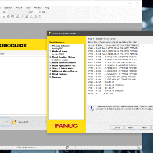
Task: Go to step 1: Process Selection
Action: click(60, 46)
